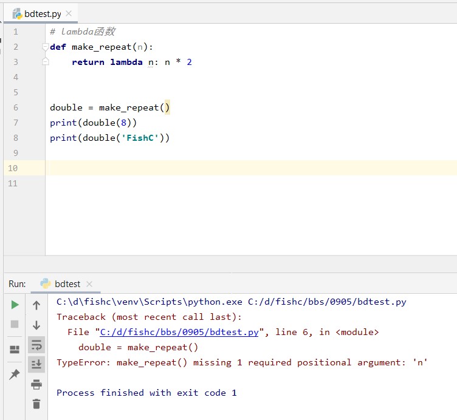Click the Up the stack trace arrow
This screenshot has width=457, height=420.
pyautogui.click(x=36, y=305)
